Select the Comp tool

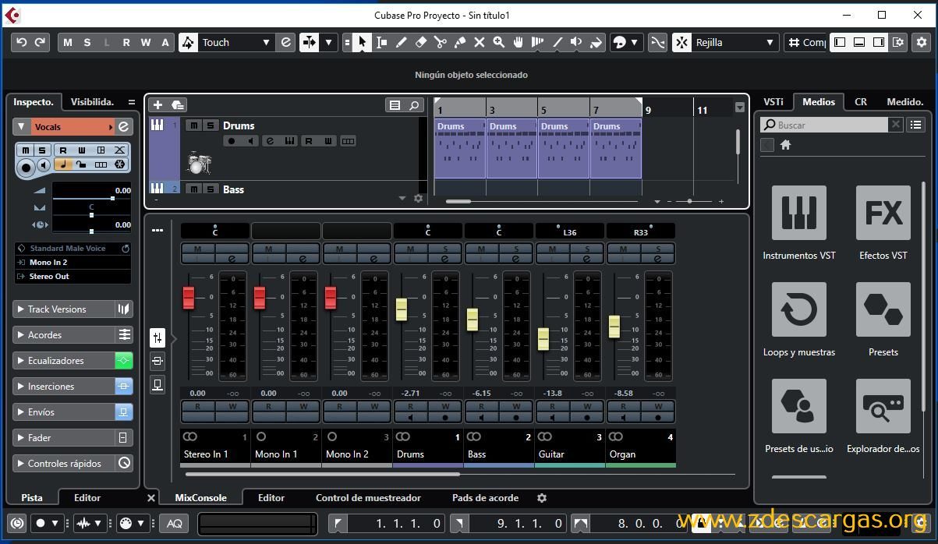pos(538,42)
